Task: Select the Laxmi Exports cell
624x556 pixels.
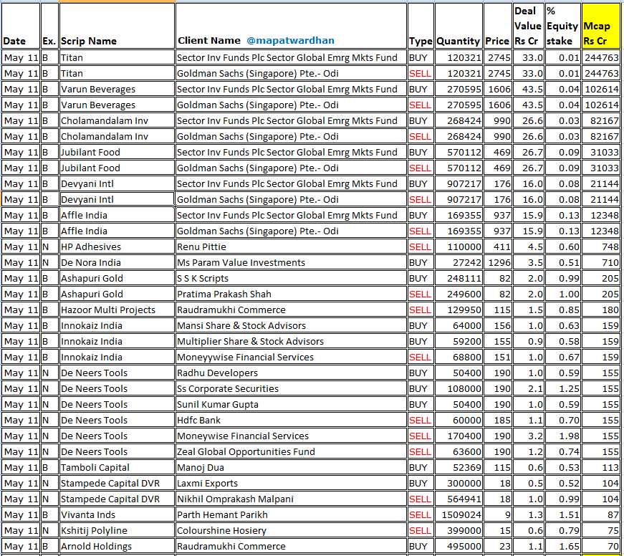Action: click(x=291, y=484)
